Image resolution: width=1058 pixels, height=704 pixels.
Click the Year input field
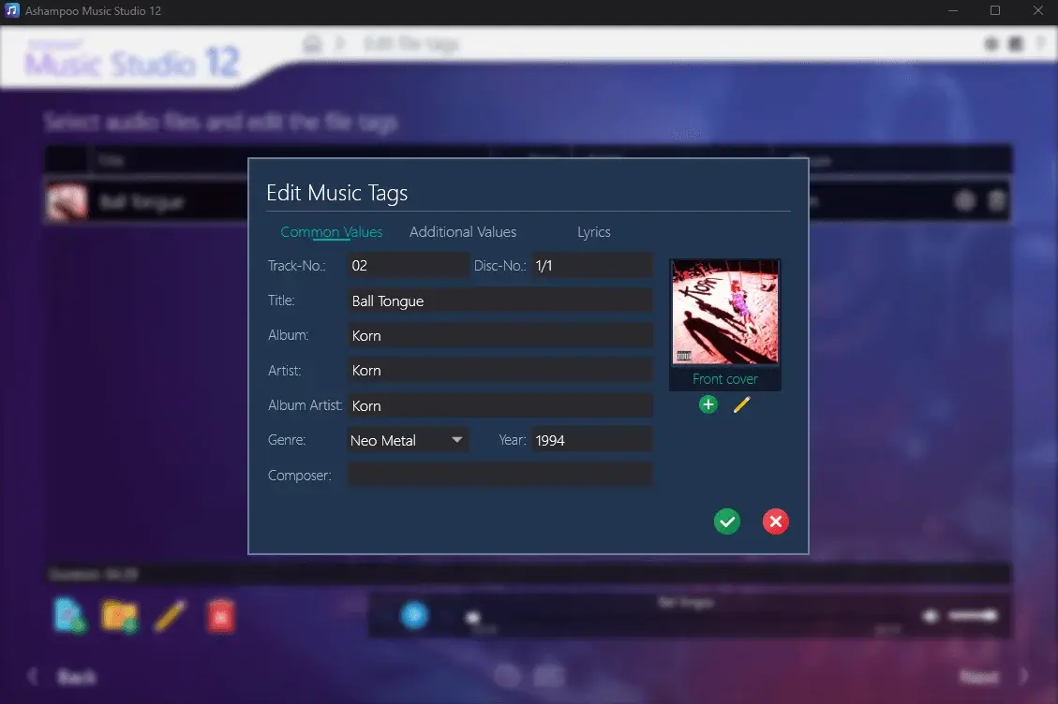[591, 439]
